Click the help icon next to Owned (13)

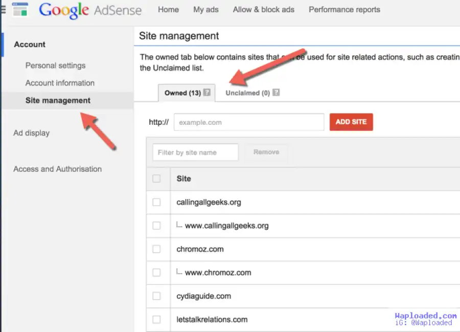[207, 93]
